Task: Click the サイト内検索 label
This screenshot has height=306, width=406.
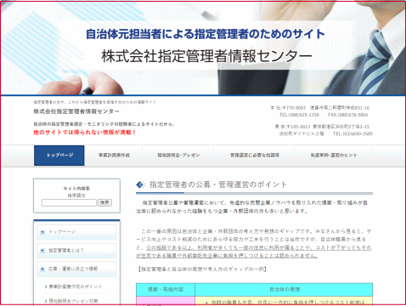Action: tap(76, 189)
